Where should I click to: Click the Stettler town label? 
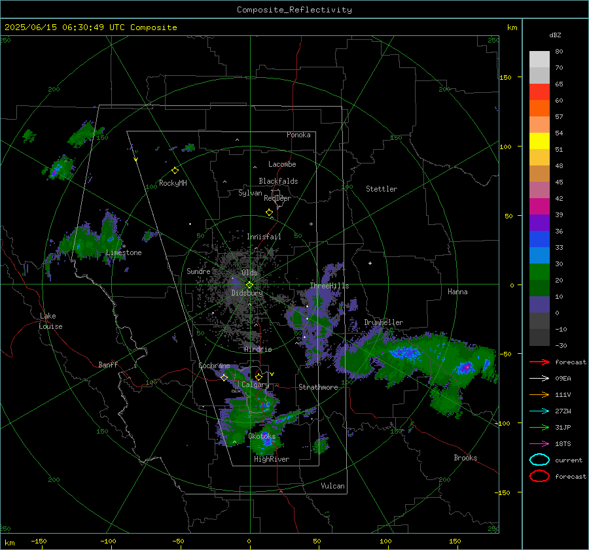pyautogui.click(x=382, y=189)
